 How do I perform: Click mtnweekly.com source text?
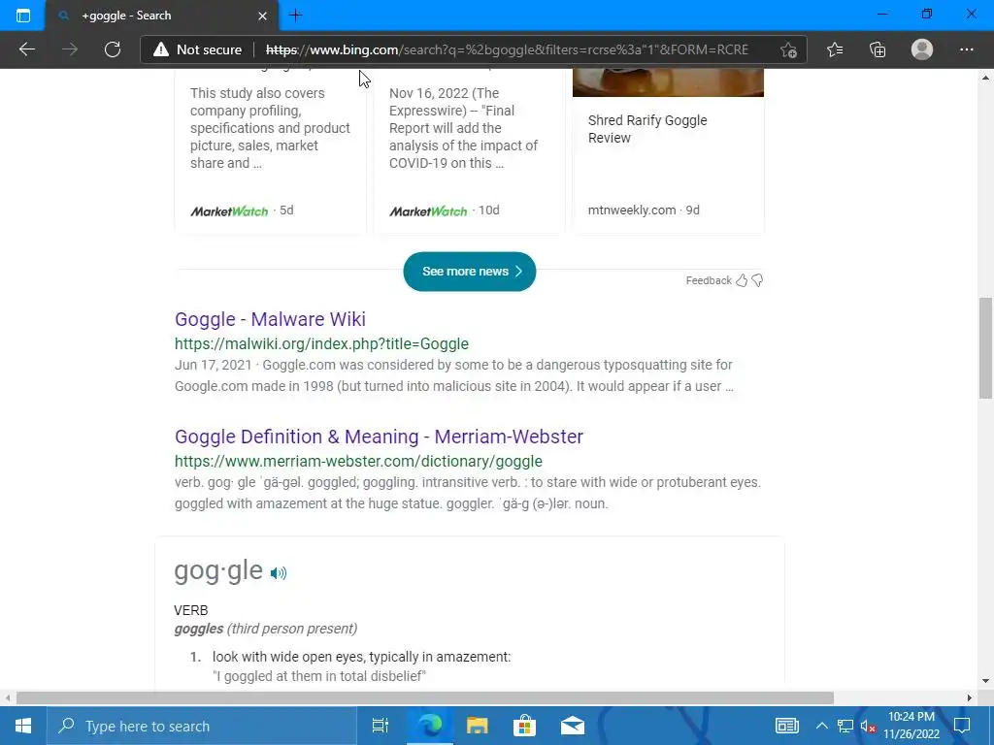(x=631, y=210)
